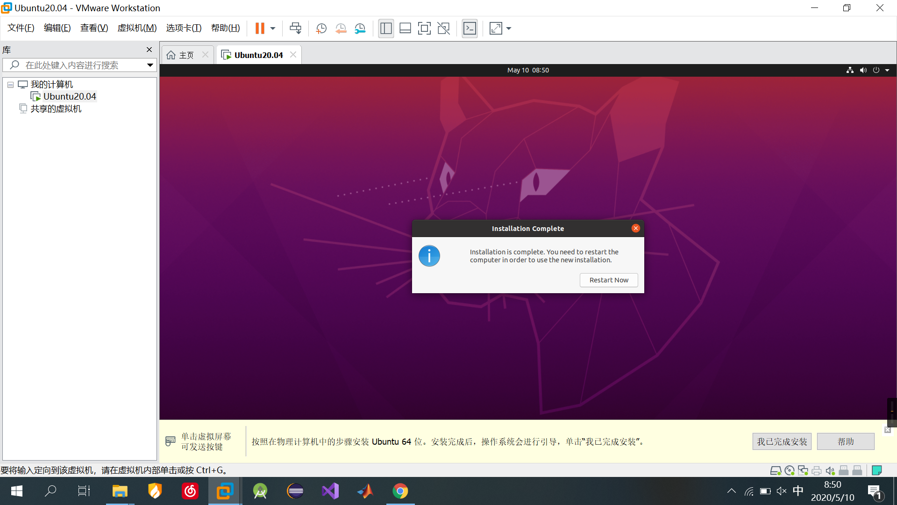Open the power options dropdown arrow
The image size is (897, 505).
pyautogui.click(x=273, y=29)
